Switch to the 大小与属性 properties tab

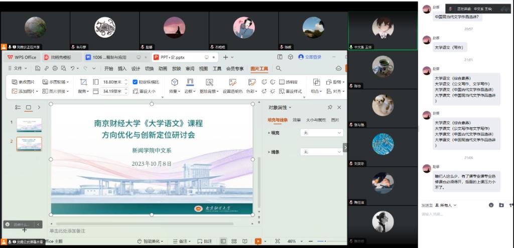click(316, 120)
